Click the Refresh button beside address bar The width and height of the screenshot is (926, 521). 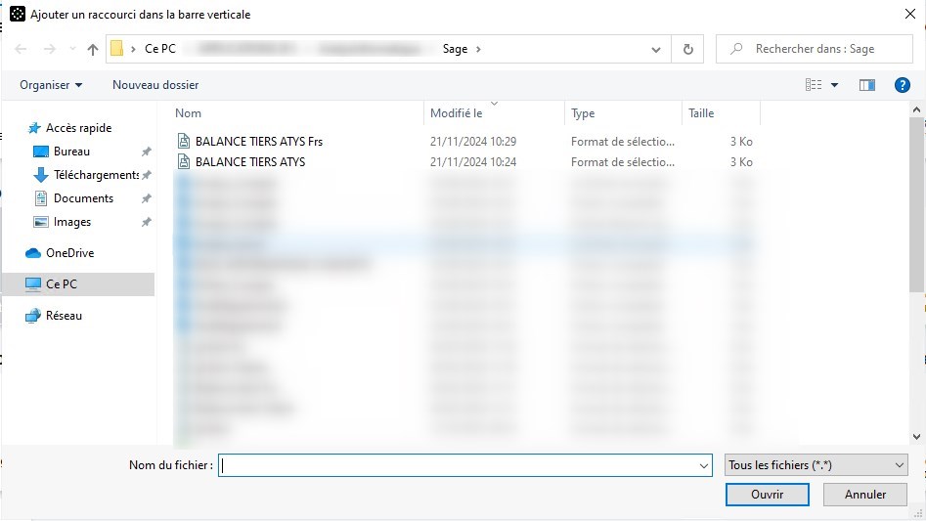[688, 49]
